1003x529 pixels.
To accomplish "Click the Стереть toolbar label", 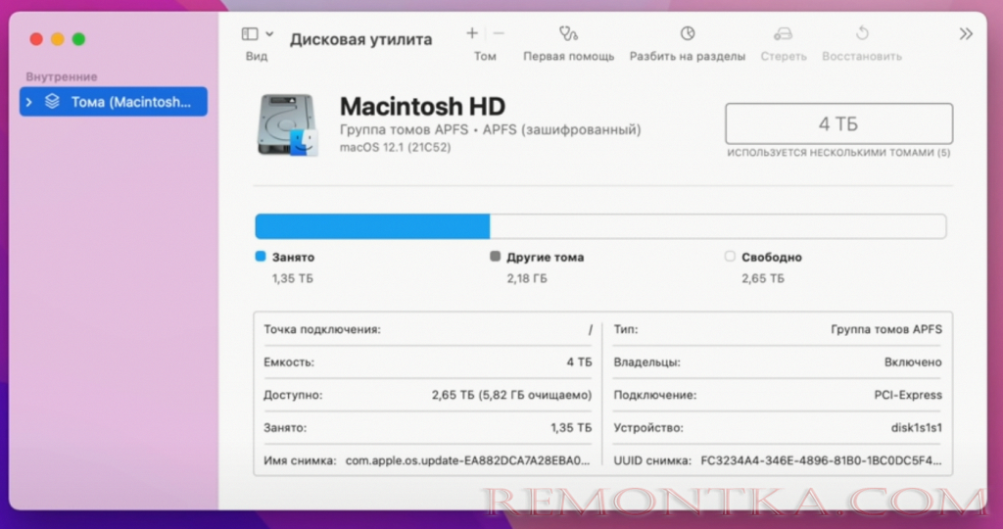I will pos(784,56).
